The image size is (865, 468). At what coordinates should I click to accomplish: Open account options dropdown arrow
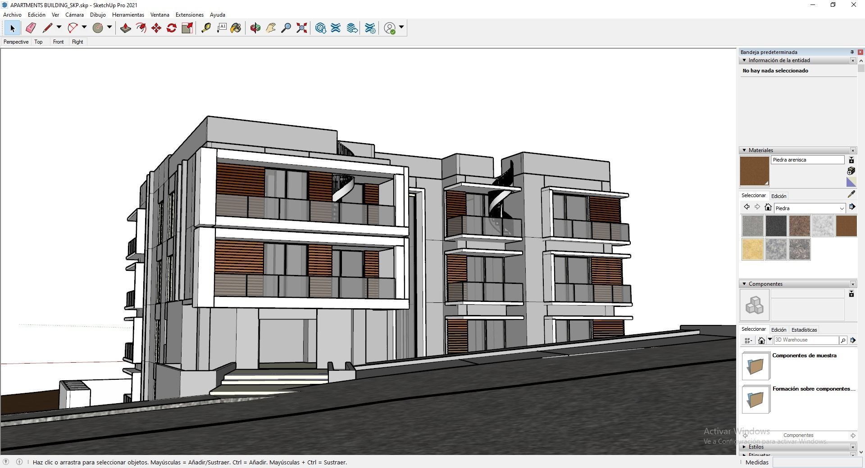(401, 27)
